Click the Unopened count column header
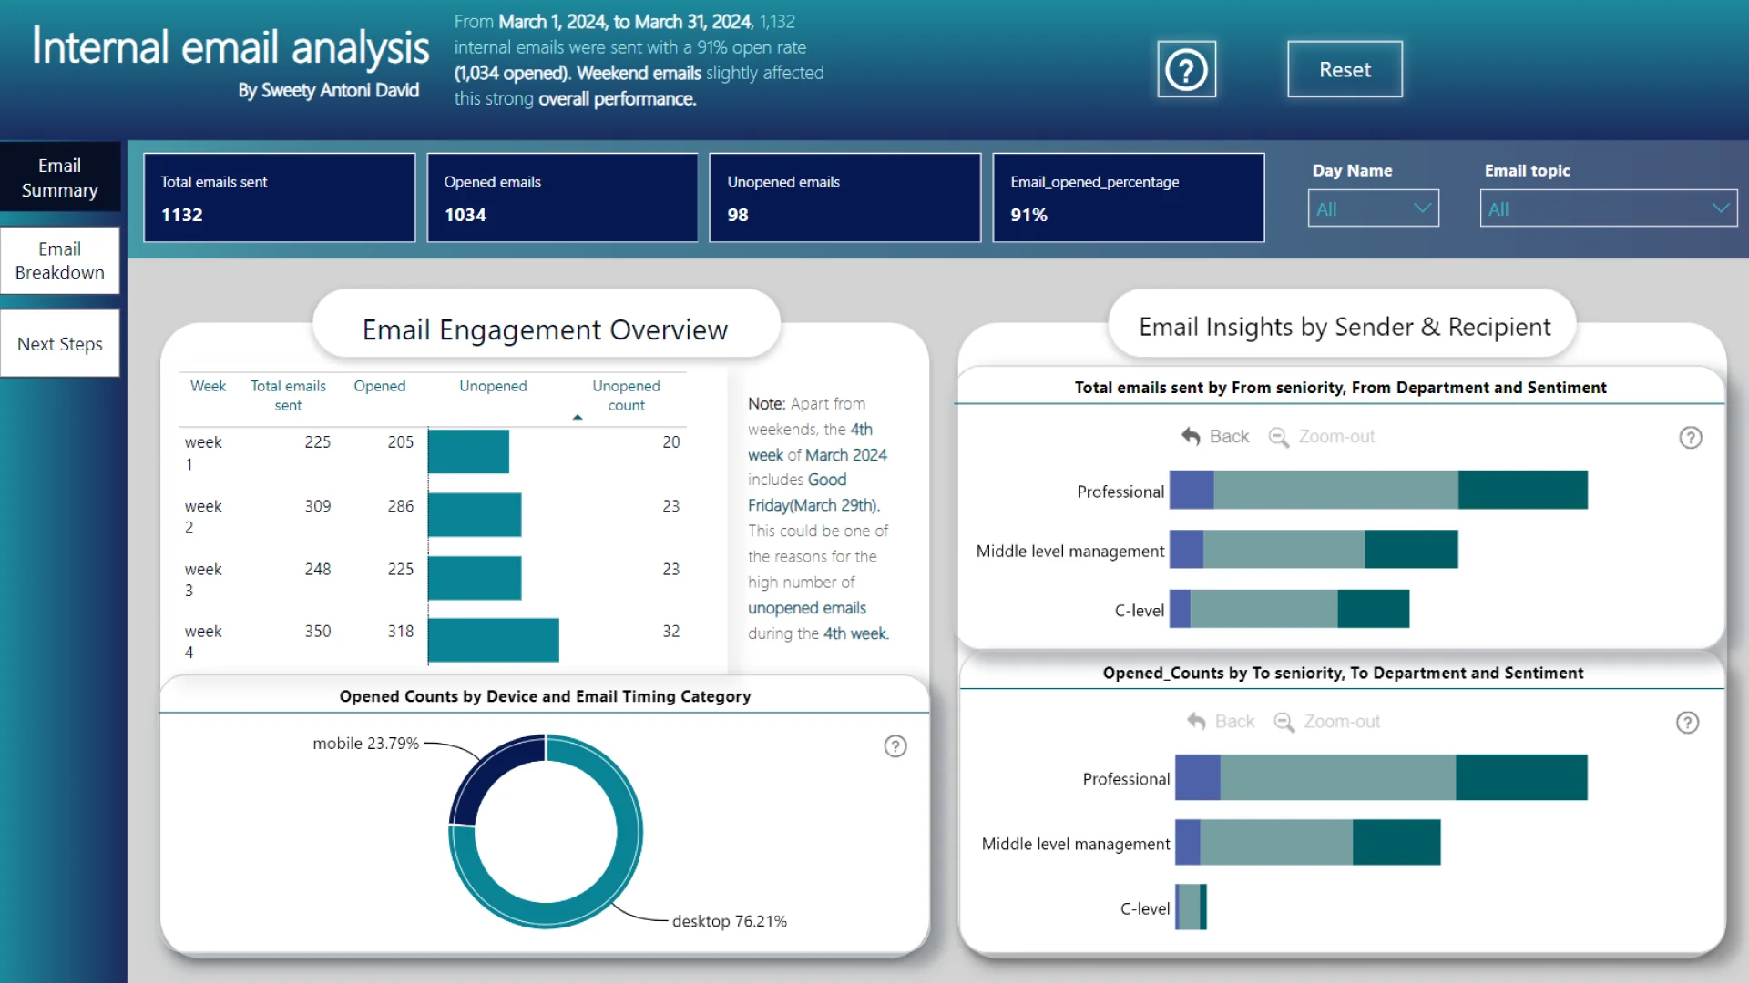The image size is (1749, 983). coord(626,396)
